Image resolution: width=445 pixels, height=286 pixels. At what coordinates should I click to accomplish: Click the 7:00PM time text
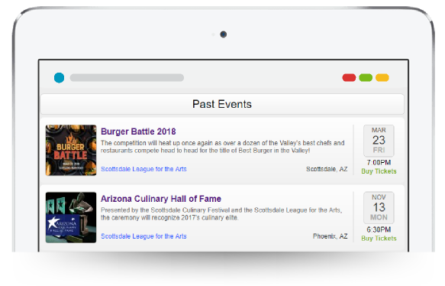(379, 162)
